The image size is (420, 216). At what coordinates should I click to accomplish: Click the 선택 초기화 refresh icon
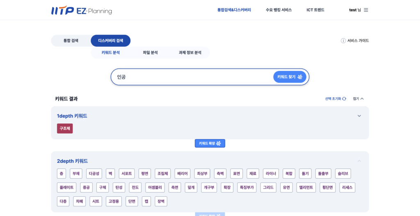point(344,99)
